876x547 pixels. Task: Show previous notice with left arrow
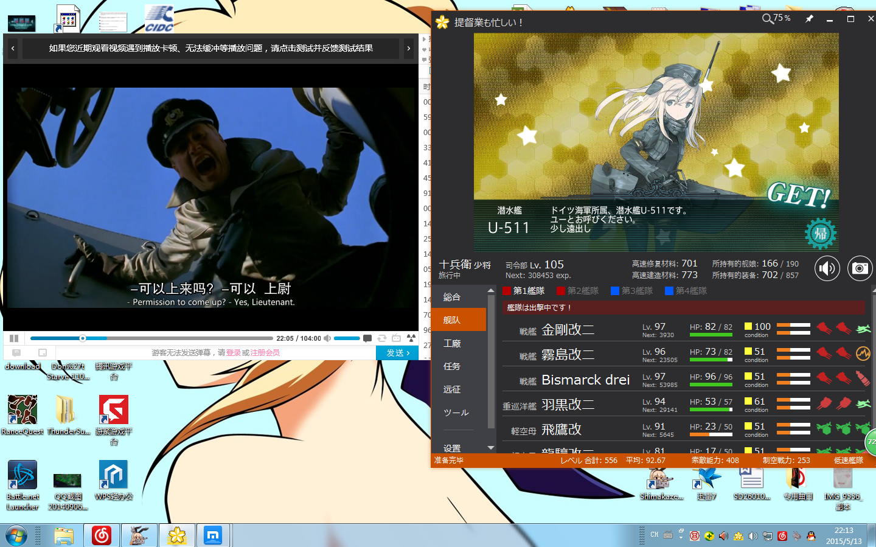[x=13, y=48]
